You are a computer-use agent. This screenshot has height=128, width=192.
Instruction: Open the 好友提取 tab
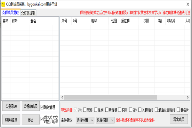click(28, 13)
